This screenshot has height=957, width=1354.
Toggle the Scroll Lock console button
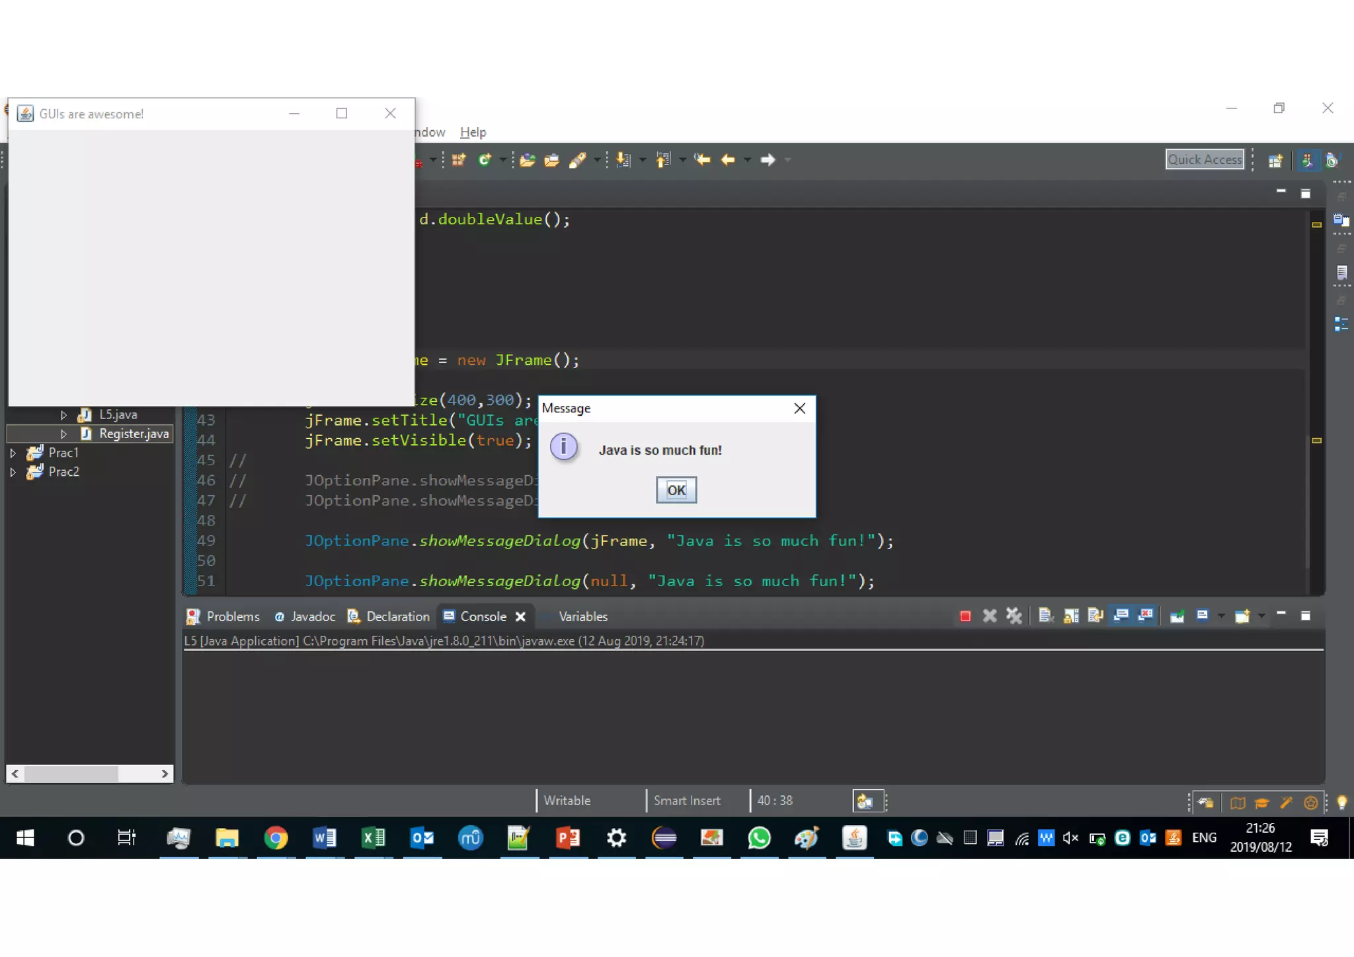coord(1071,616)
